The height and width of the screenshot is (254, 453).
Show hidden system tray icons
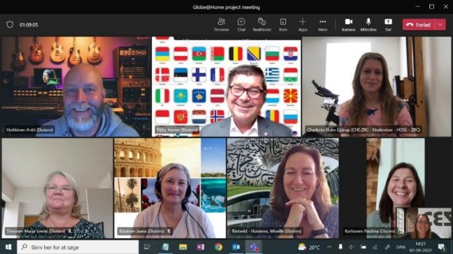(x=330, y=247)
